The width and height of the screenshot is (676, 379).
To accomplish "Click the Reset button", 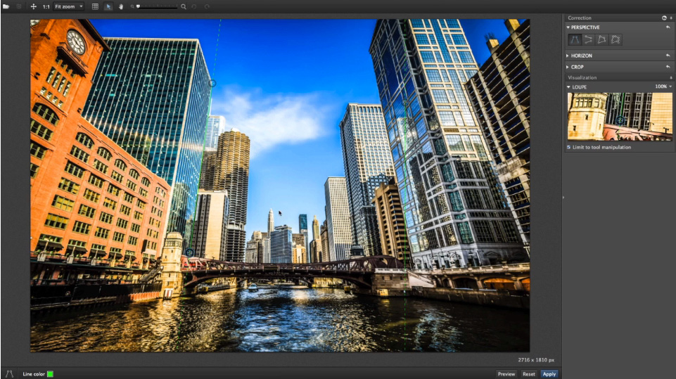I will pyautogui.click(x=528, y=374).
